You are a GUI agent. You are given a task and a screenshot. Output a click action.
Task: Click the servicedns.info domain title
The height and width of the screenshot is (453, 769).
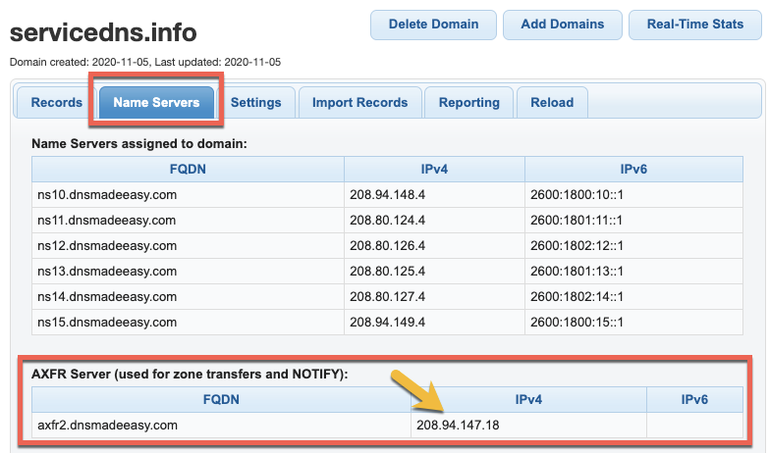click(103, 32)
